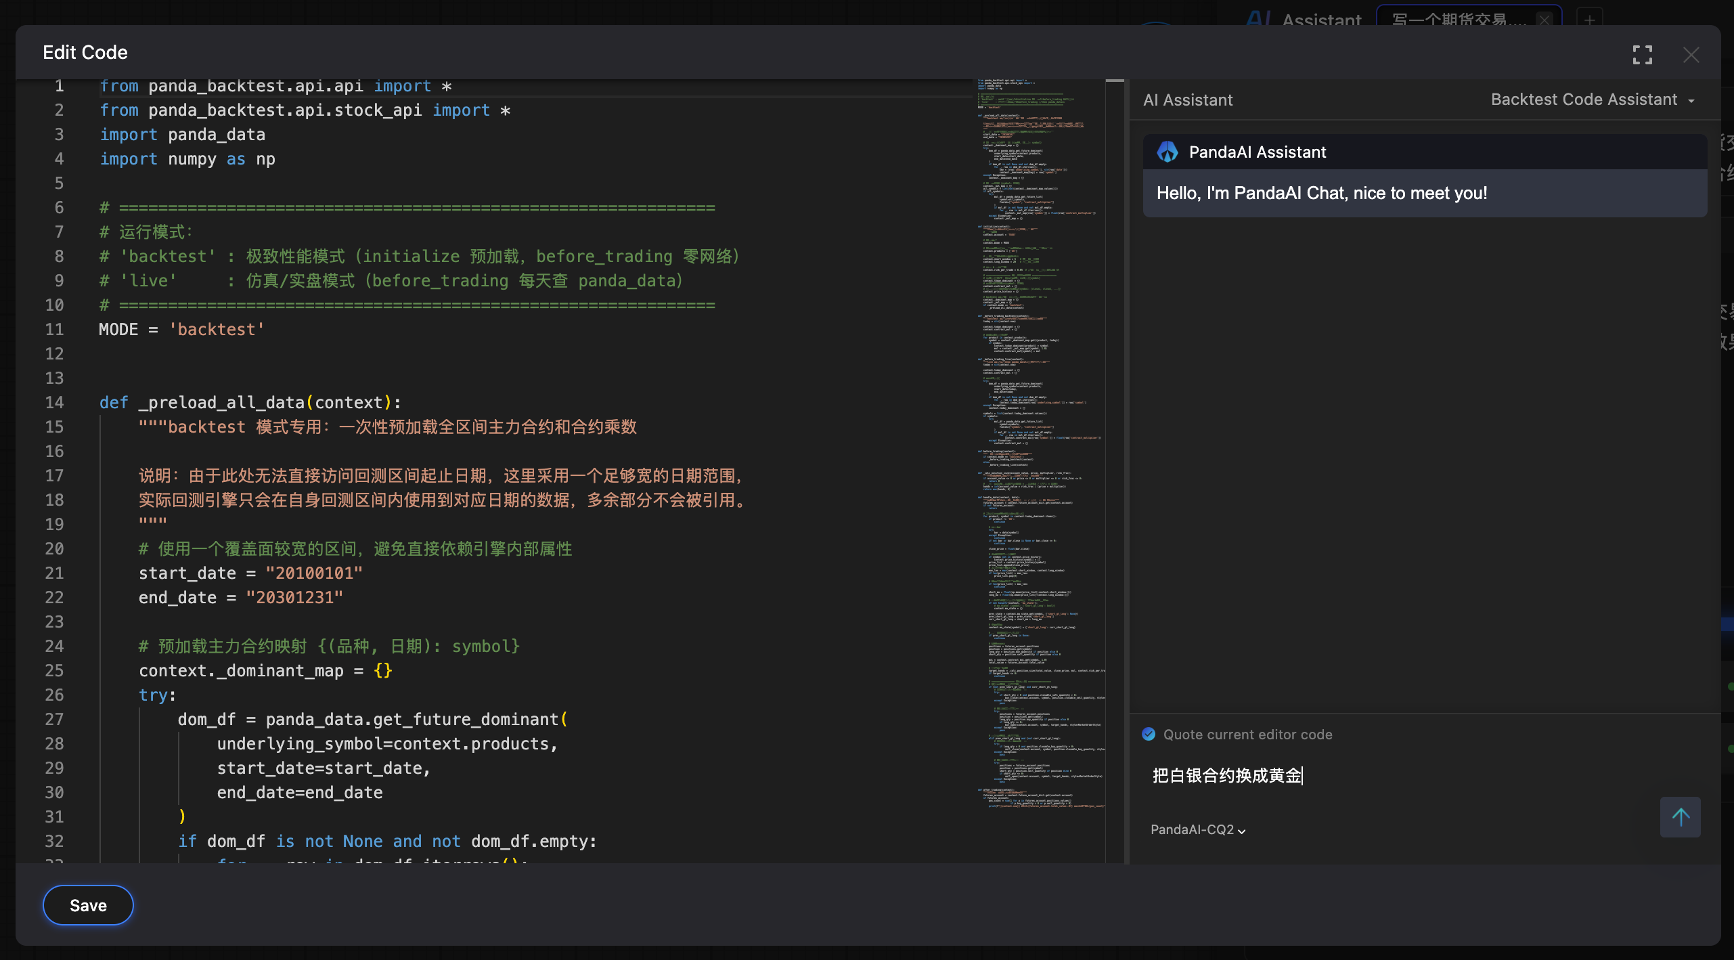Expand the Edit Code dialog to fullscreen
1734x960 pixels.
click(x=1642, y=55)
